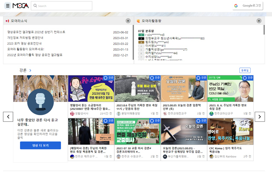This screenshot has height=173, width=272.
Task: Open 오늘의 강론 임종택 신부 thumbnail
Action: pyautogui.click(x=184, y=89)
